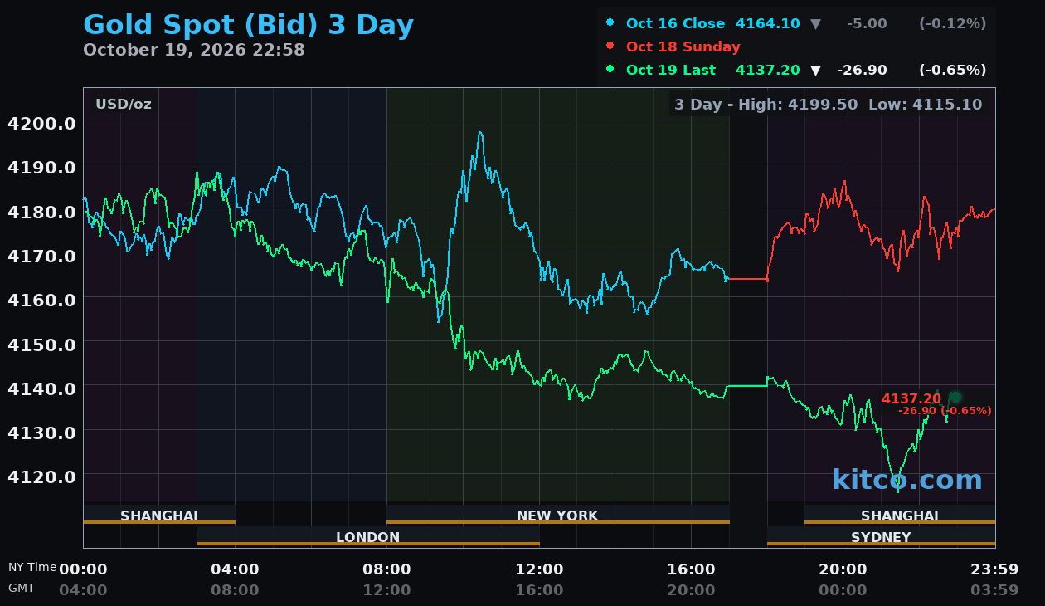This screenshot has width=1045, height=606.
Task: Click the 4150.0 y-axis label
Action: [x=41, y=344]
